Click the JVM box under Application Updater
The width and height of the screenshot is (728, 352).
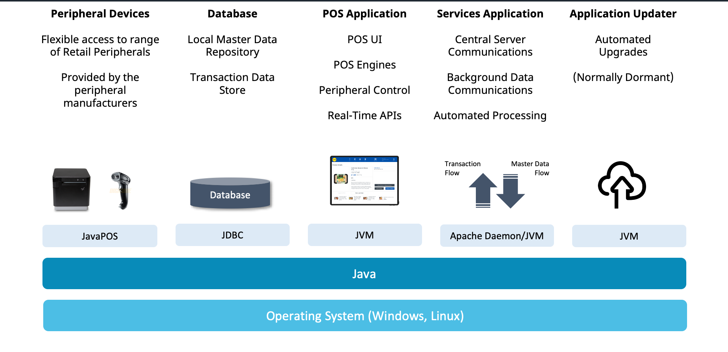(x=629, y=236)
